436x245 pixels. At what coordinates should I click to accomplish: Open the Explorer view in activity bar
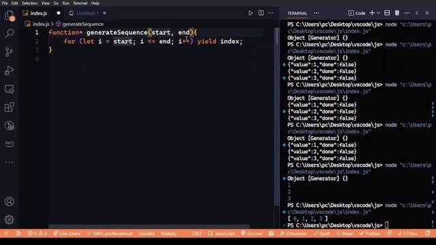9,15
